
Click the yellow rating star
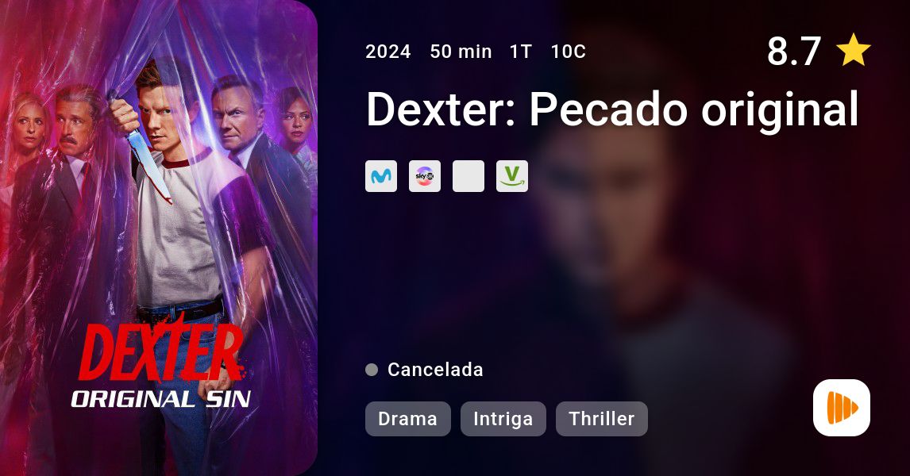coord(853,50)
